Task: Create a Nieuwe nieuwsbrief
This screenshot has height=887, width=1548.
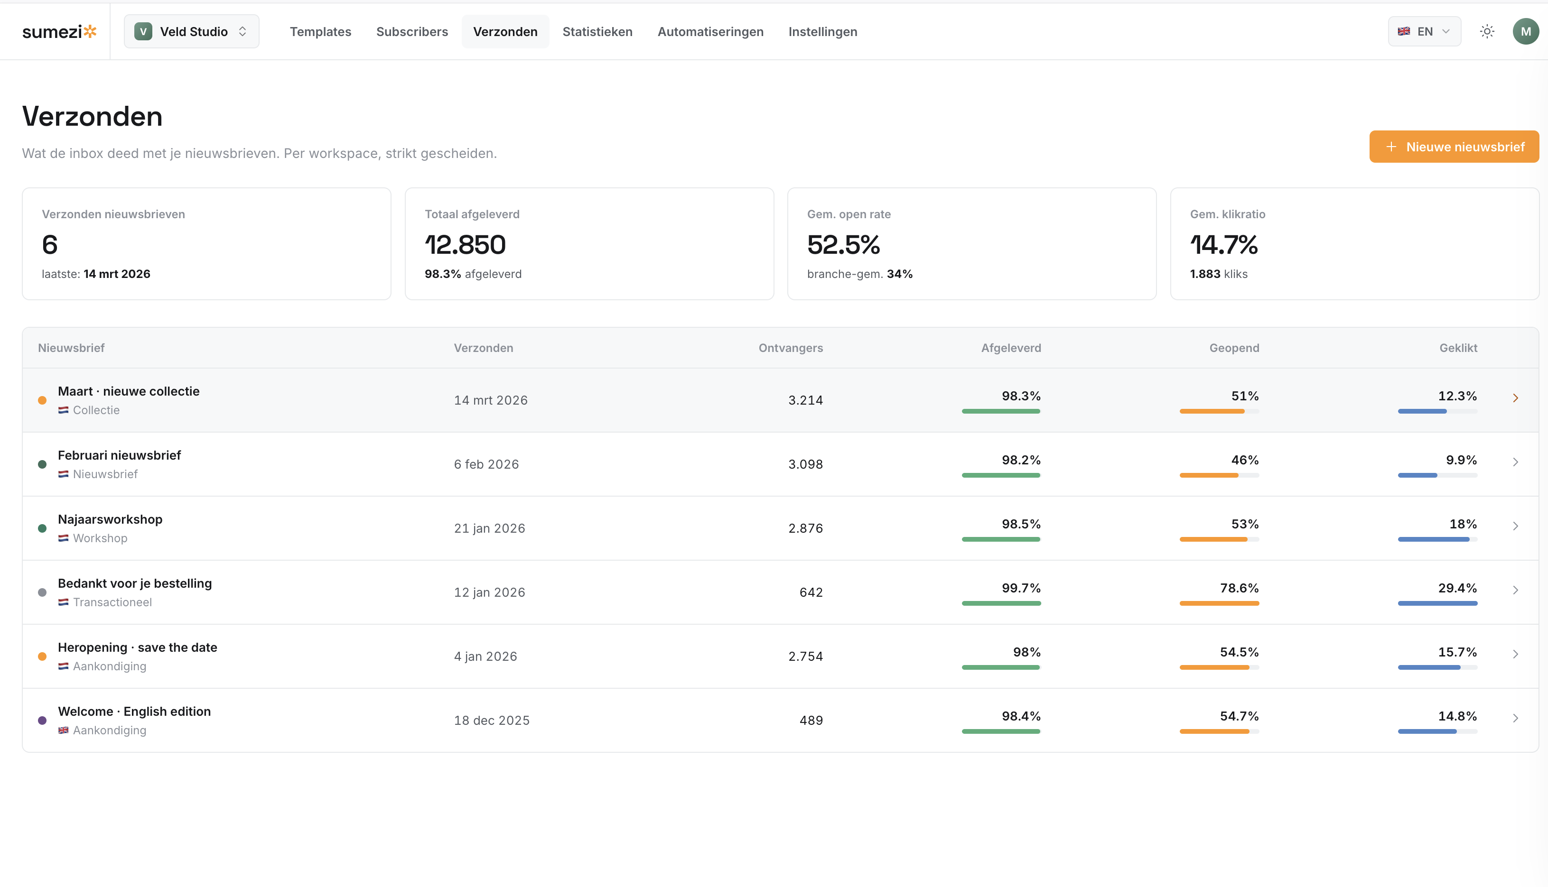Action: pos(1454,147)
